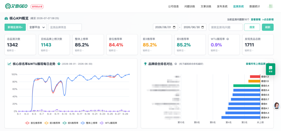Click the 刷新 button
This screenshot has height=131, width=281.
(268, 27)
